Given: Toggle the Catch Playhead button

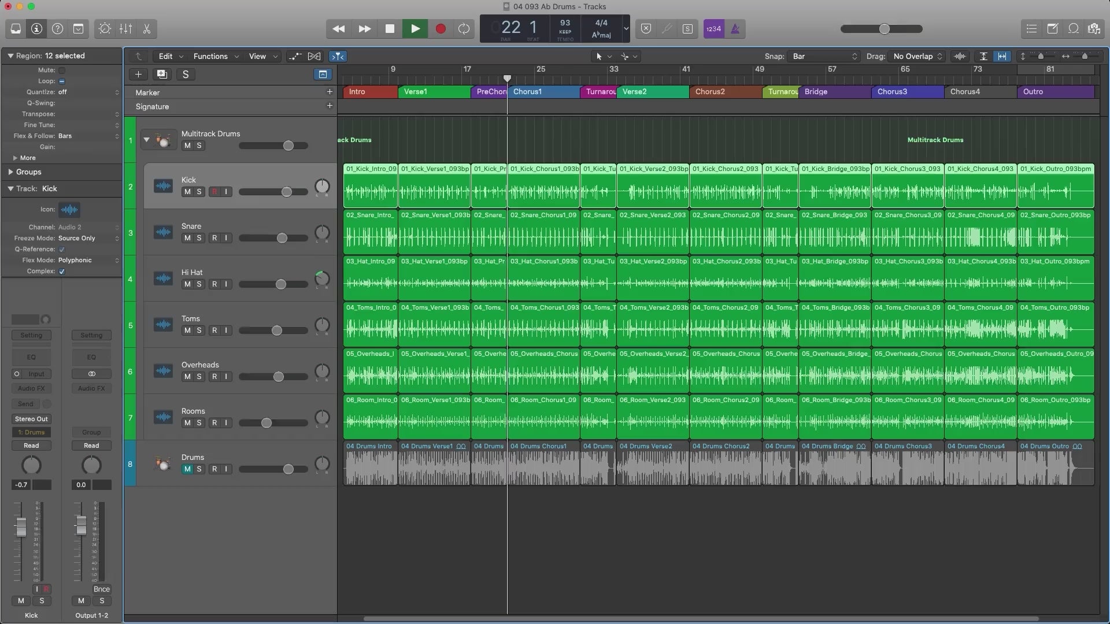Looking at the screenshot, I should click(x=338, y=56).
